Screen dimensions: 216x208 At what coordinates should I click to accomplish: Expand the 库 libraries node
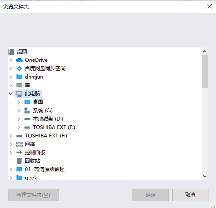tap(11, 85)
